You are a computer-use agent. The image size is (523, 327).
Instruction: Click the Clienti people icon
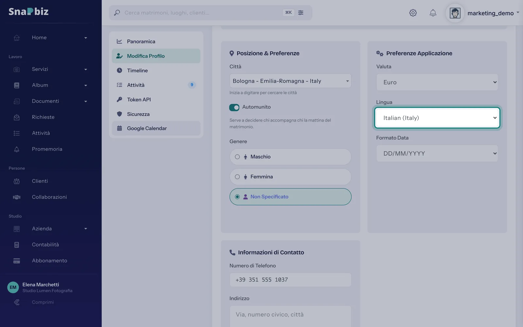17,181
